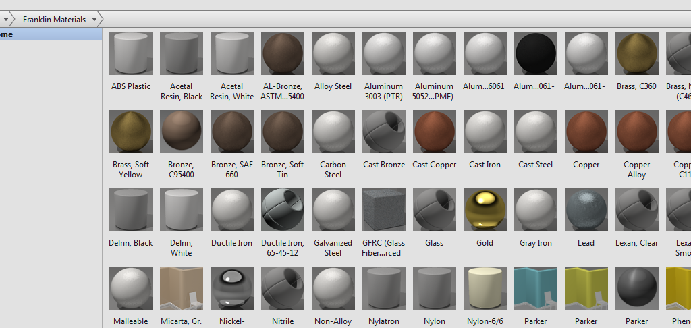Choose the dark sphere Parker material
The width and height of the screenshot is (691, 328).
pos(637,288)
